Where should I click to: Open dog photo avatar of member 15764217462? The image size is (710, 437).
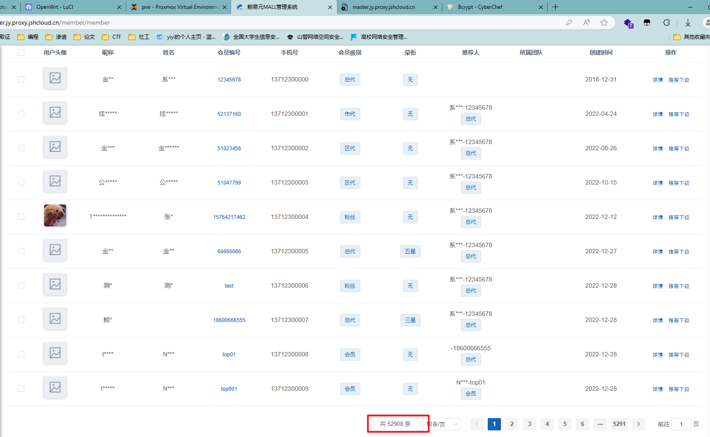click(x=55, y=215)
